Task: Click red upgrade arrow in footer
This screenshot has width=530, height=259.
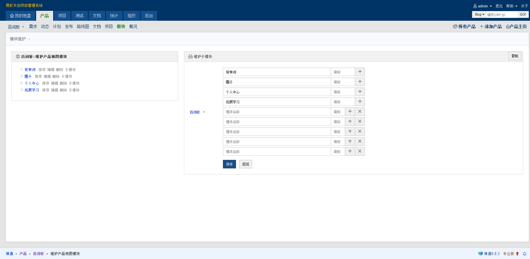Action: click(517, 254)
